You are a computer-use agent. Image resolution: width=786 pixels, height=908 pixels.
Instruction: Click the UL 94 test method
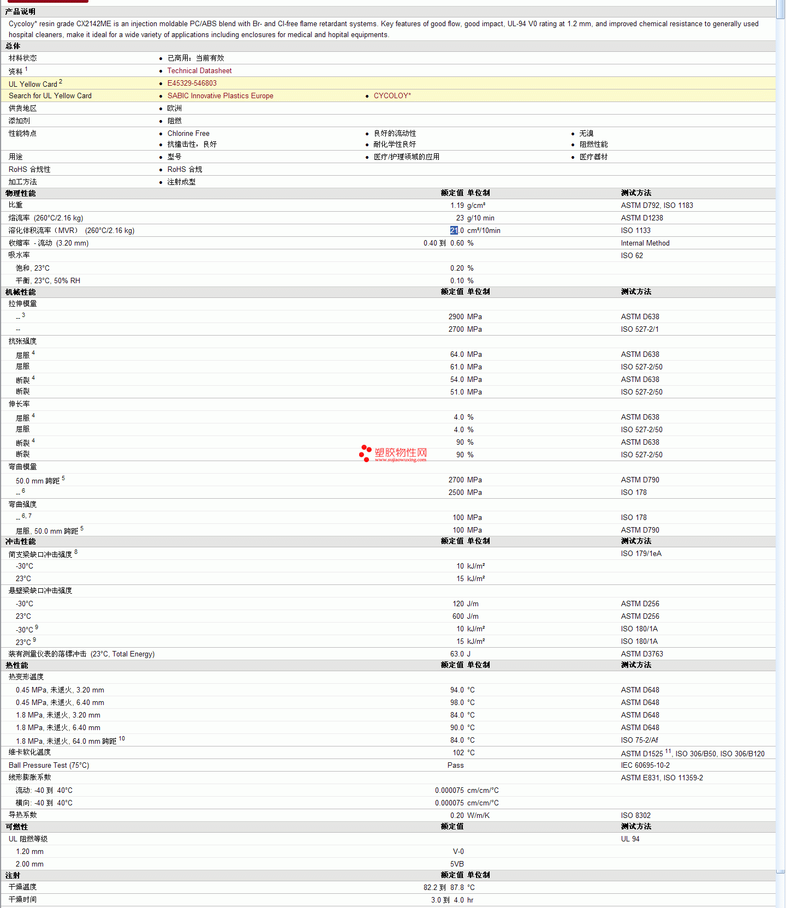pos(630,839)
